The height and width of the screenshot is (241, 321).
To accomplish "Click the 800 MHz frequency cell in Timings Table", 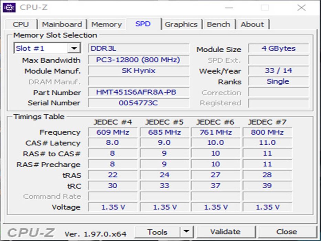I will pos(267,132).
